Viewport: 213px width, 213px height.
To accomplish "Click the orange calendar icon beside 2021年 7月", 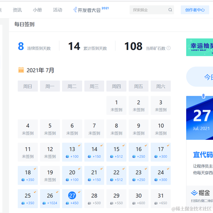I will pyautogui.click(x=21, y=70).
